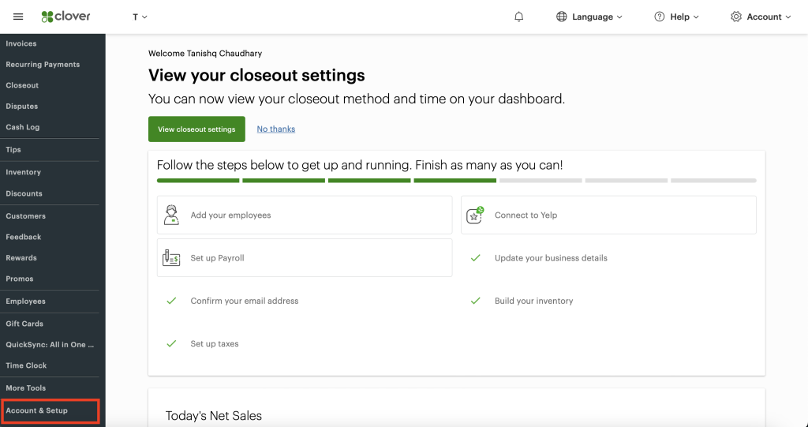Click the No thanks link

click(276, 129)
